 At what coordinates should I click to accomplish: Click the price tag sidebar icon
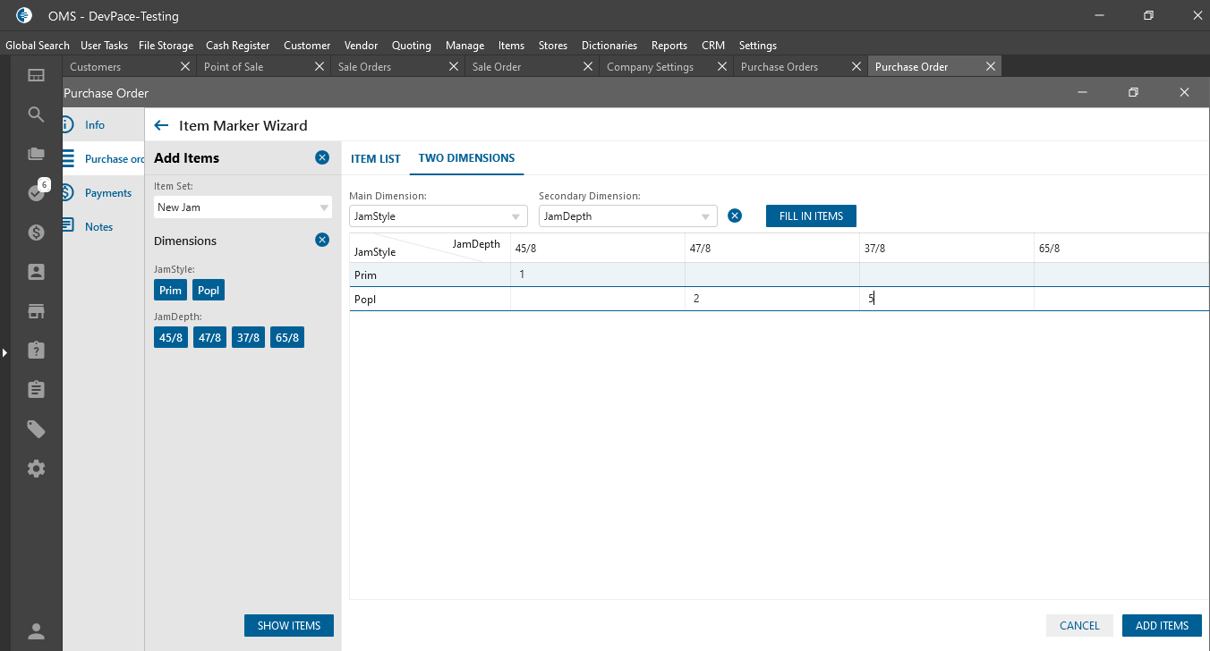(x=36, y=429)
